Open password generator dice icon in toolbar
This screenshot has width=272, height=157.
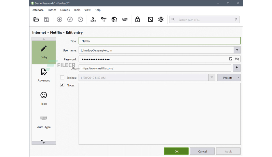tap(150, 19)
